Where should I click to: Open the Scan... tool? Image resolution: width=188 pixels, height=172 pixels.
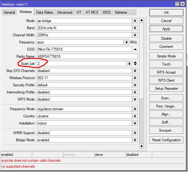pos(166,98)
